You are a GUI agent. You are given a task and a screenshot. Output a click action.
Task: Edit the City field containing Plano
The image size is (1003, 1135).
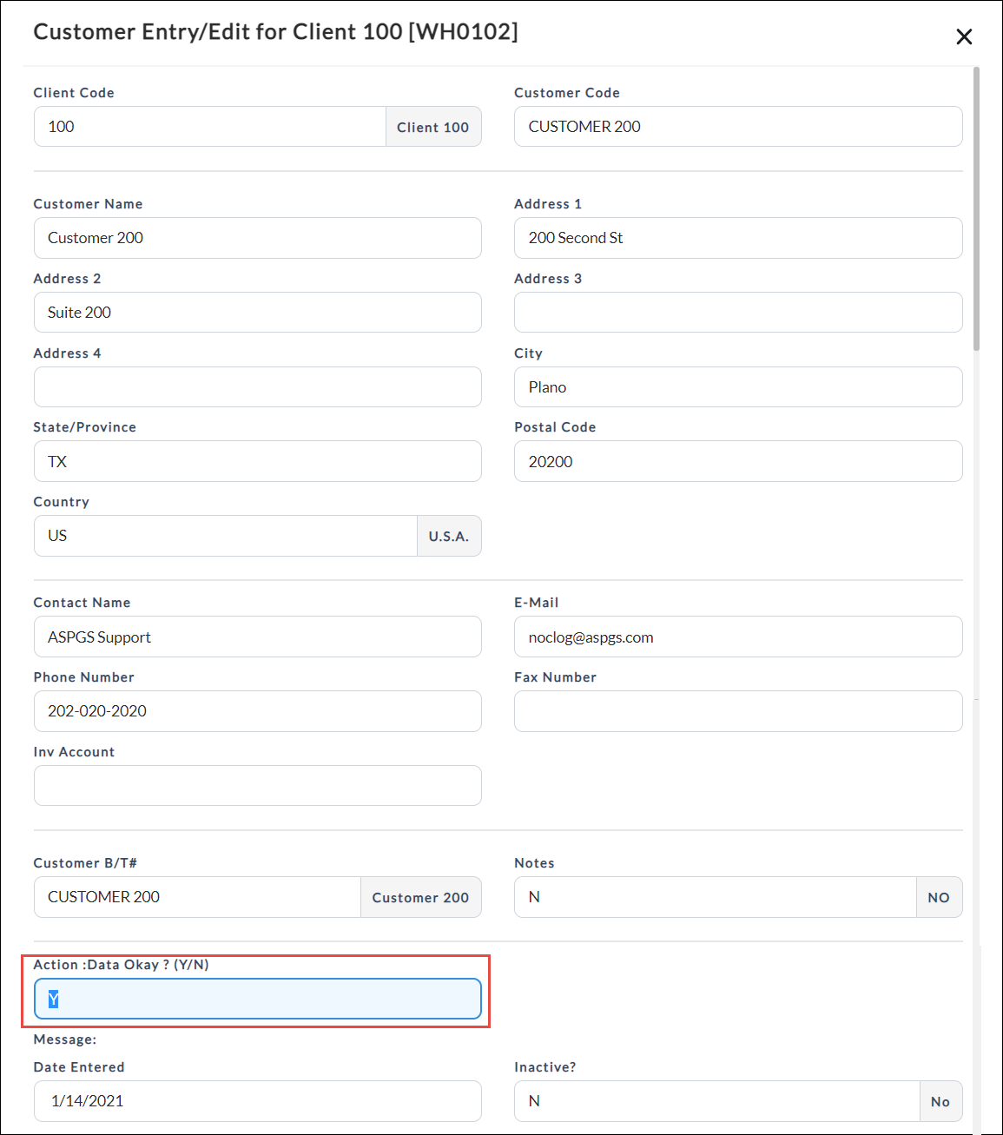pyautogui.click(x=737, y=387)
